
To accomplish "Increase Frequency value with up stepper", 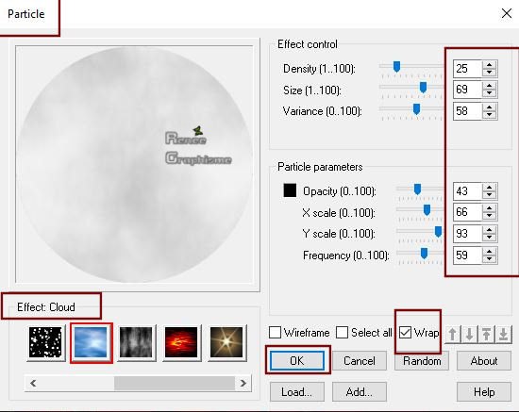I will (x=490, y=252).
